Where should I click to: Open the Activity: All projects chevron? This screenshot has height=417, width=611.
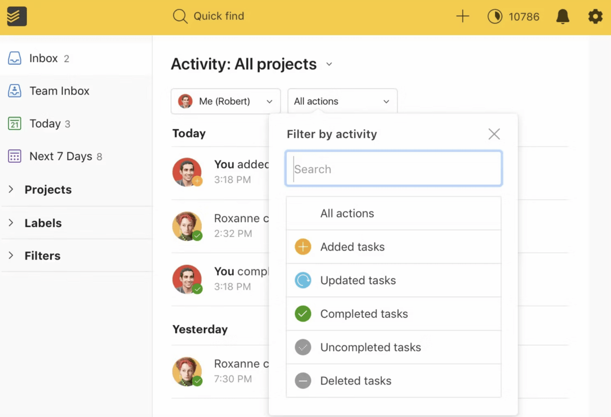pos(329,64)
